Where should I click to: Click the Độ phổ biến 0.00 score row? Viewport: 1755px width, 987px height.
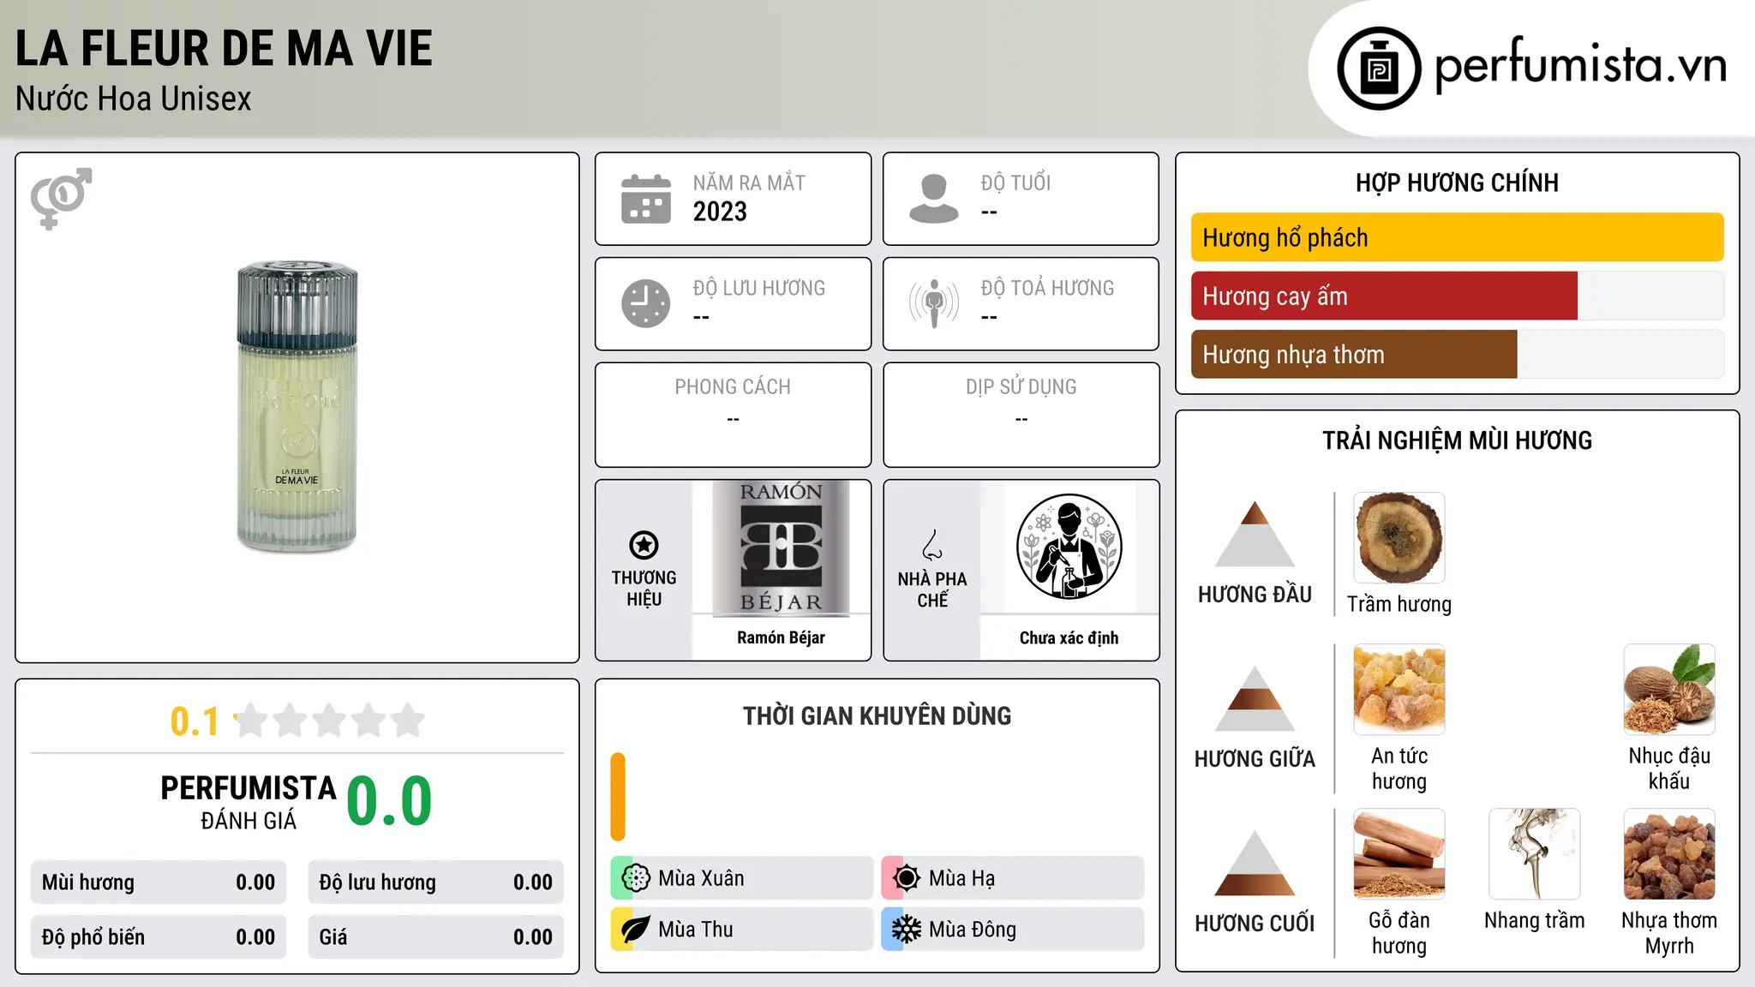(x=159, y=937)
